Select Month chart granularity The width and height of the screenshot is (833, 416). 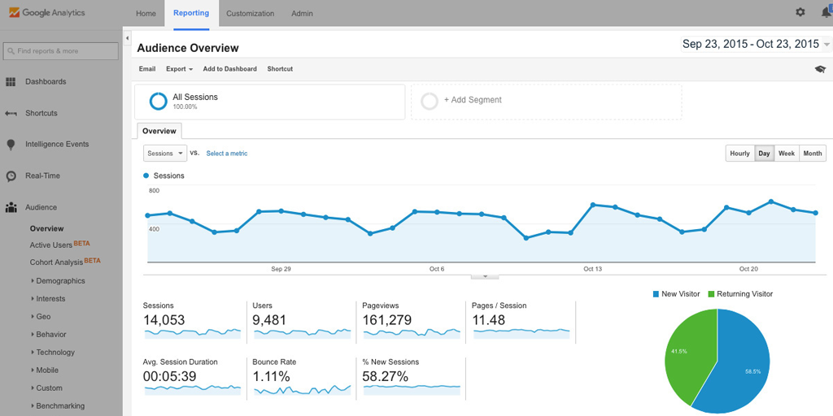[x=813, y=154]
